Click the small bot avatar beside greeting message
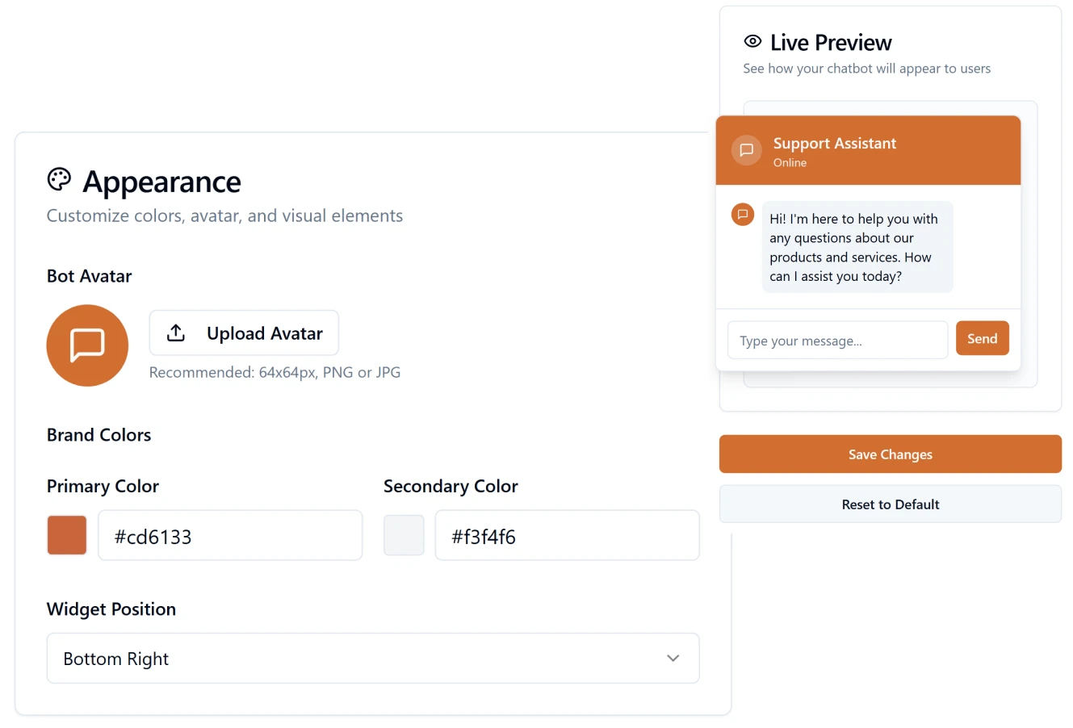Image resolution: width=1073 pixels, height=728 pixels. pos(743,215)
